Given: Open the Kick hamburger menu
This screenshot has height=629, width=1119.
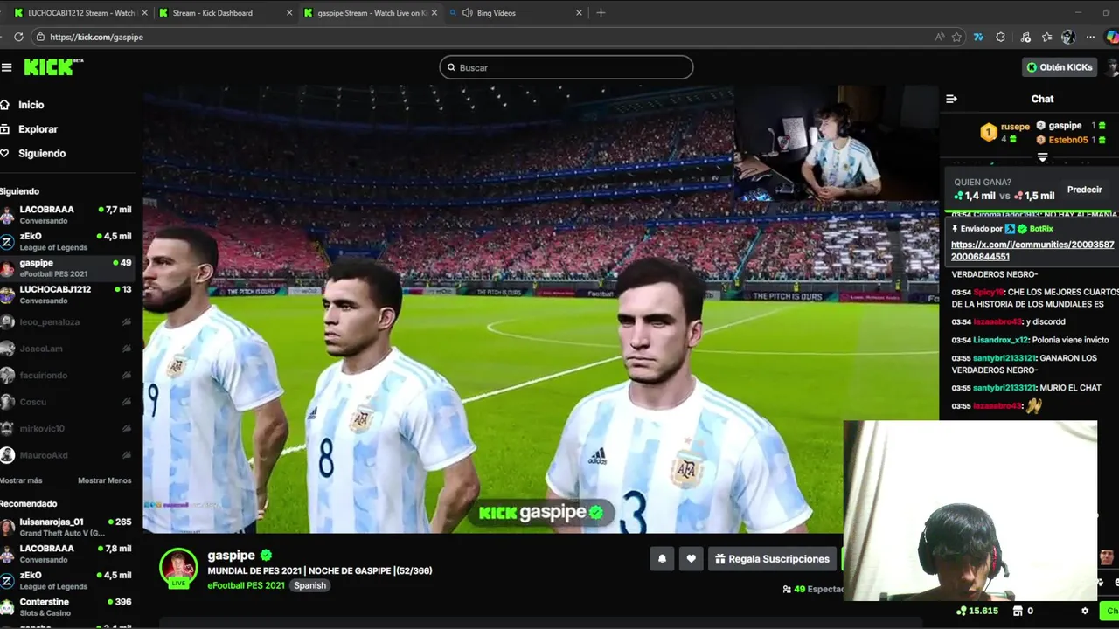Looking at the screenshot, I should coord(7,67).
